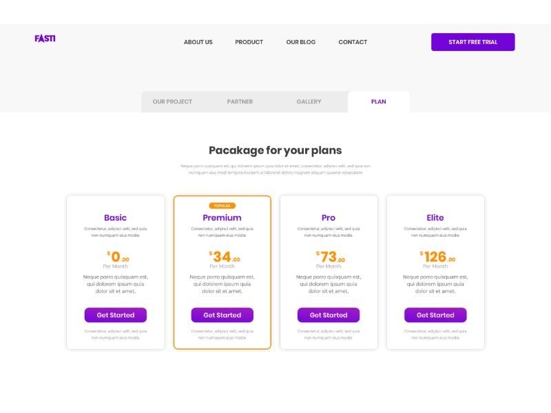Click the "Pacakage for your plans" heading

click(x=275, y=150)
